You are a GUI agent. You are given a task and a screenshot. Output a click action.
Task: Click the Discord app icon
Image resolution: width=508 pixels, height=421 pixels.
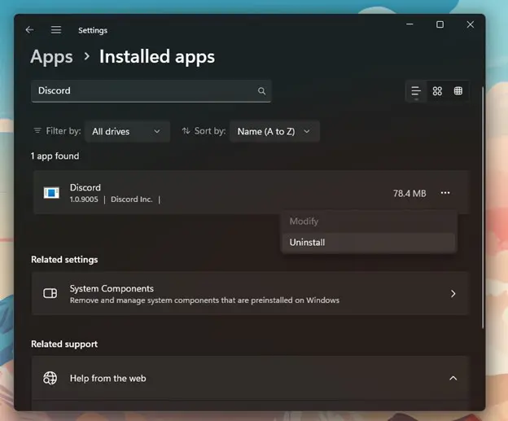[51, 193]
